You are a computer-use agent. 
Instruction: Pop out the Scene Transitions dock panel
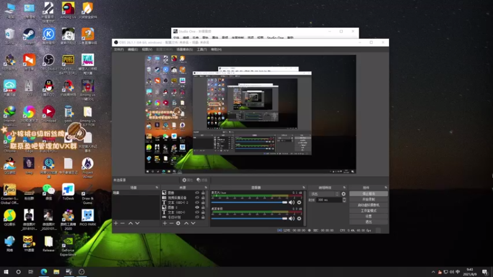[x=344, y=188]
